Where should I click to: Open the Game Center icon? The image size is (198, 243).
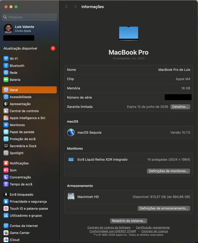[6, 233]
